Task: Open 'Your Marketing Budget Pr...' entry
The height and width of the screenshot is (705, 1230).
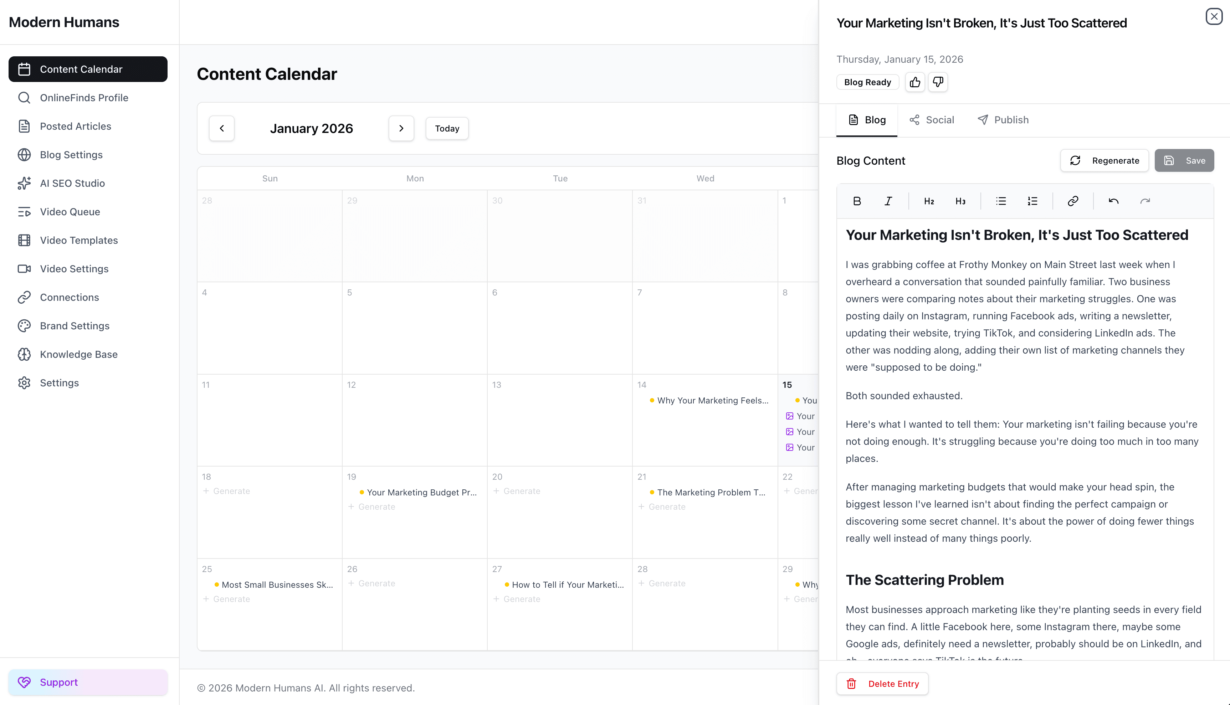Action: 419,493
